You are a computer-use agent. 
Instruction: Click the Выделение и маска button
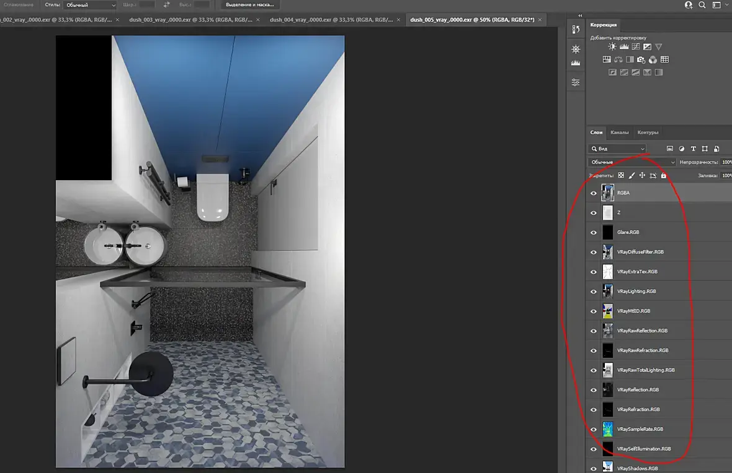click(x=250, y=5)
